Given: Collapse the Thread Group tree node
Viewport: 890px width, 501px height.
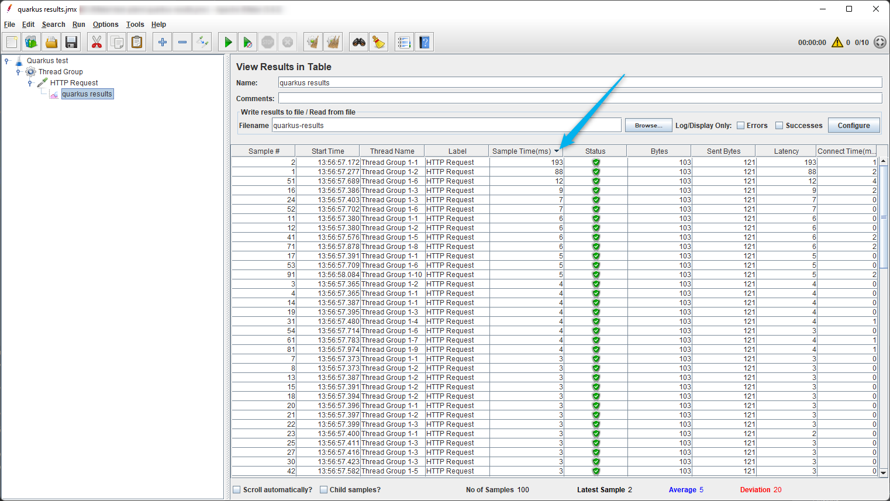Looking at the screenshot, I should point(19,72).
